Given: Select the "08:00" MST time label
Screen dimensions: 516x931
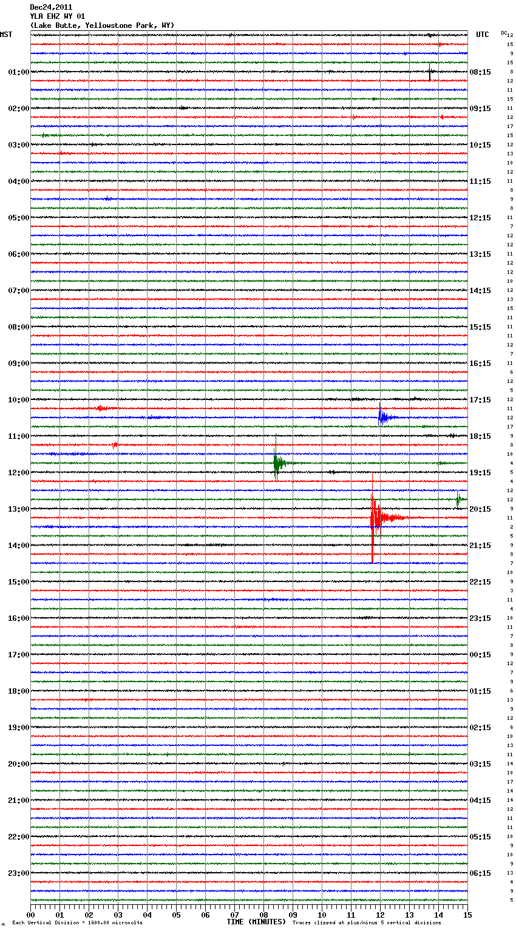Looking at the screenshot, I should [18, 327].
